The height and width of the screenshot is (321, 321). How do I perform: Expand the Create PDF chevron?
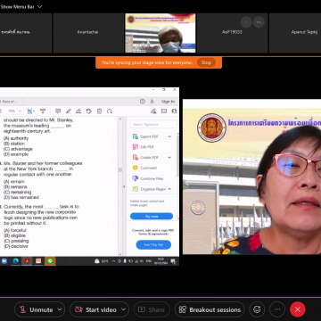pyautogui.click(x=169, y=157)
